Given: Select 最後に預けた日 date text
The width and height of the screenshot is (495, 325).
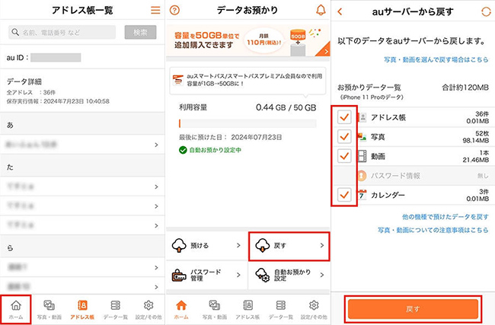Looking at the screenshot, I should pos(231,137).
